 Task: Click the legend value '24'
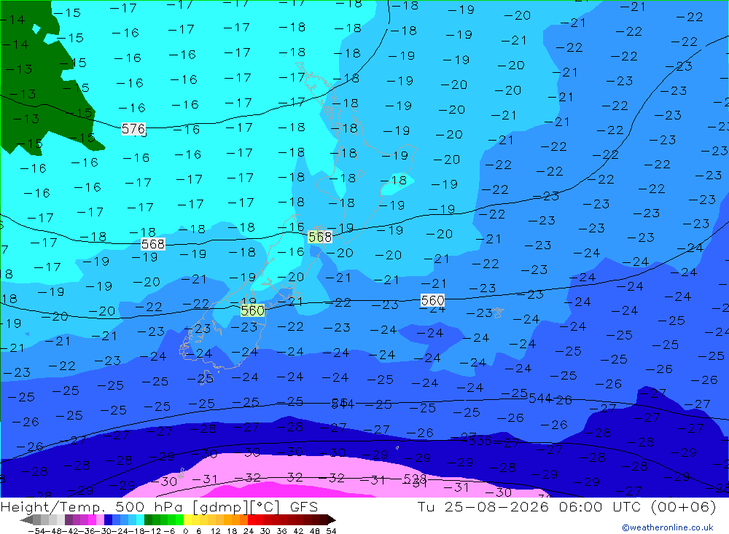249,531
